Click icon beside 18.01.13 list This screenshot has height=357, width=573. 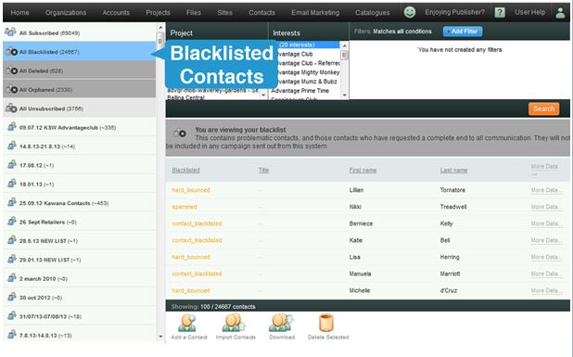tap(12, 184)
